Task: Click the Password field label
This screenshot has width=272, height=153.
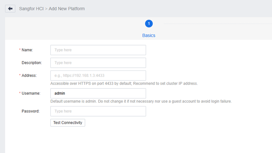Action: pyautogui.click(x=30, y=111)
